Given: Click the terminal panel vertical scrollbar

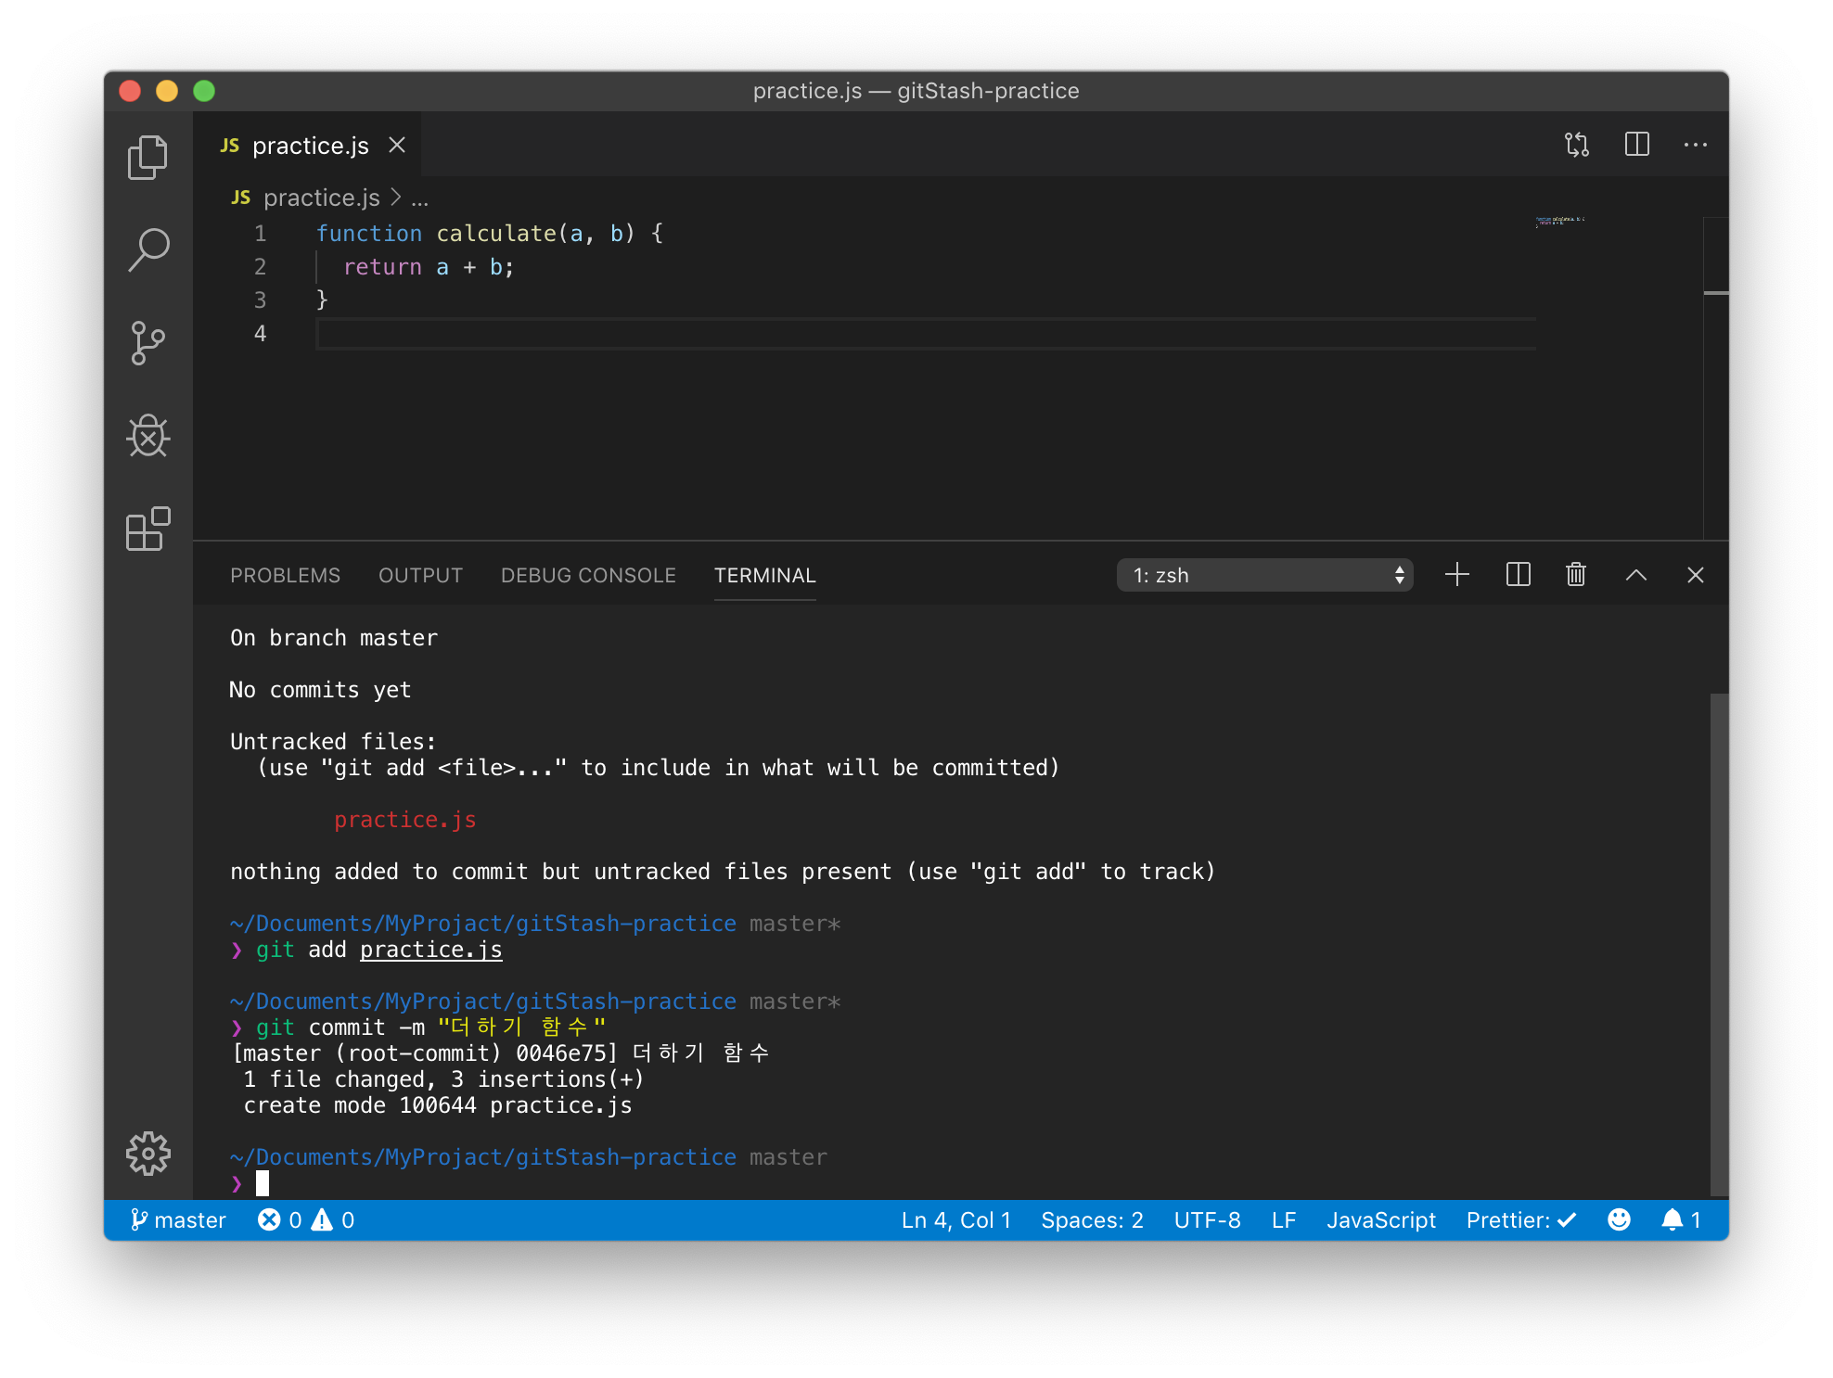Looking at the screenshot, I should pos(1719,944).
